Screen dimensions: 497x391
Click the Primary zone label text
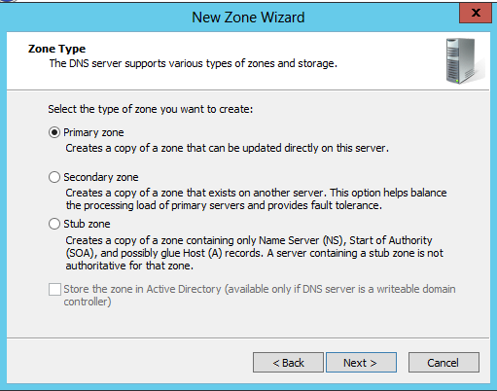pos(93,132)
